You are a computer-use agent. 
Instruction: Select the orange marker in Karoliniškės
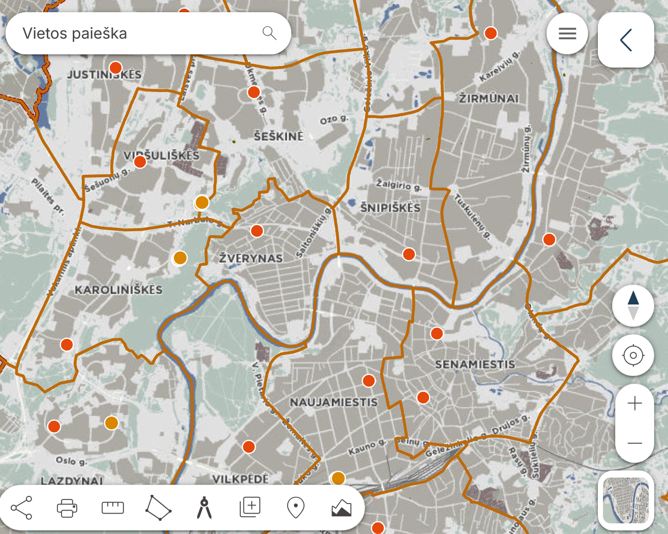point(180,258)
